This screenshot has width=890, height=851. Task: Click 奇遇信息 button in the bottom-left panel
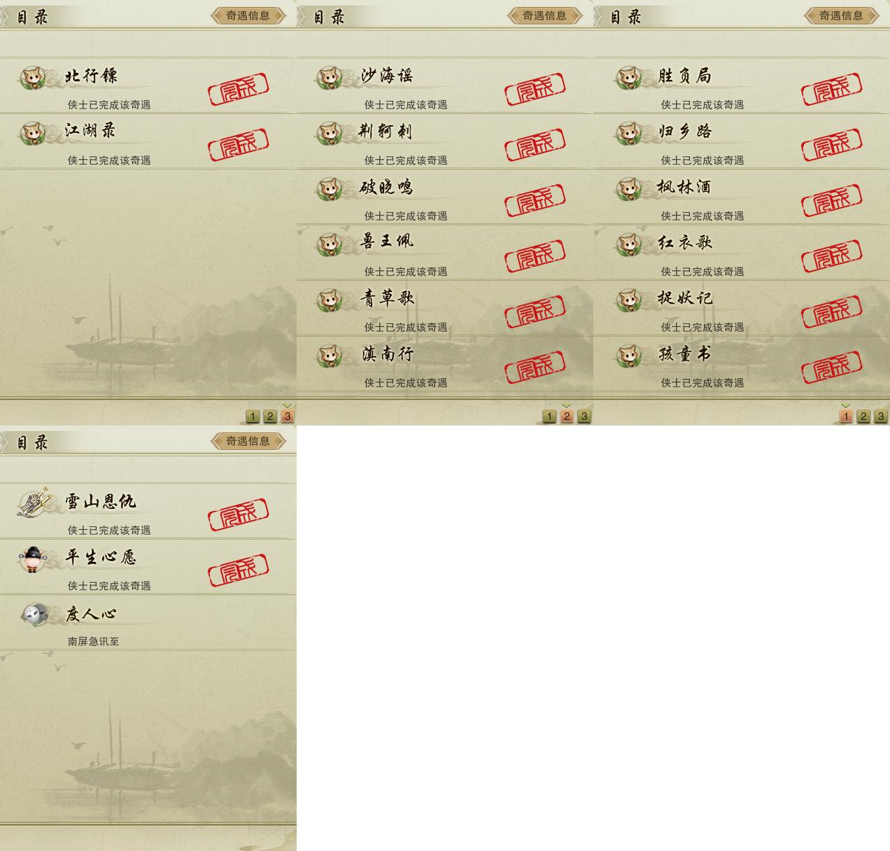pos(248,441)
